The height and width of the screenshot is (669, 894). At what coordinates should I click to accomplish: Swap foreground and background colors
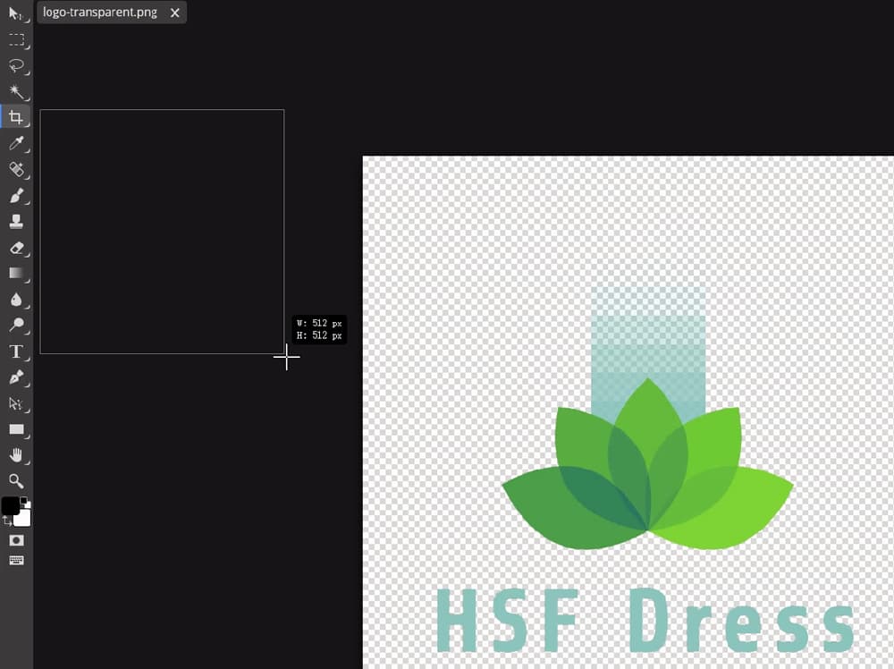point(7,521)
